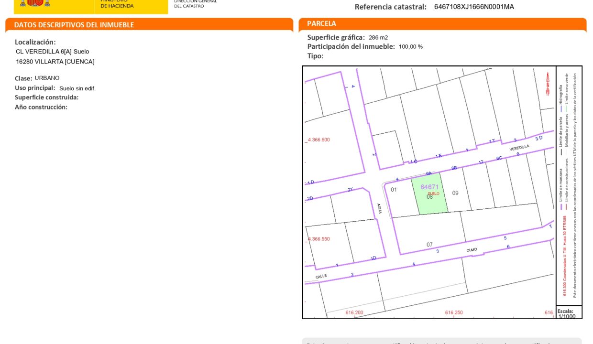
Task: Click parcel '01' on the map
Action: click(x=394, y=190)
